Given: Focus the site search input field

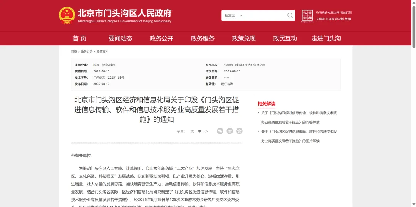Looking at the screenshot, I should coord(265,16).
